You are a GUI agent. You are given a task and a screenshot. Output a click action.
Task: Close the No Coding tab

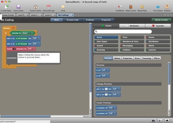point(73,15)
